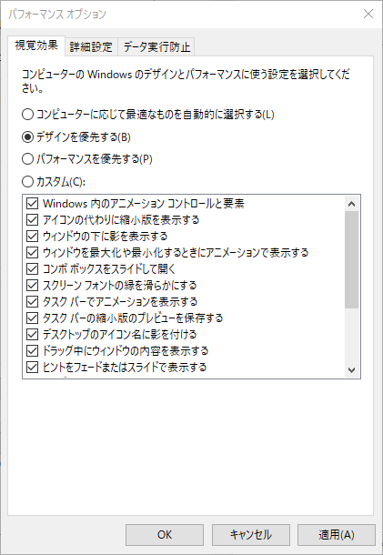Viewport: 383px width, 555px height.
Task: Click the list's scroll down arrow
Action: point(351,370)
